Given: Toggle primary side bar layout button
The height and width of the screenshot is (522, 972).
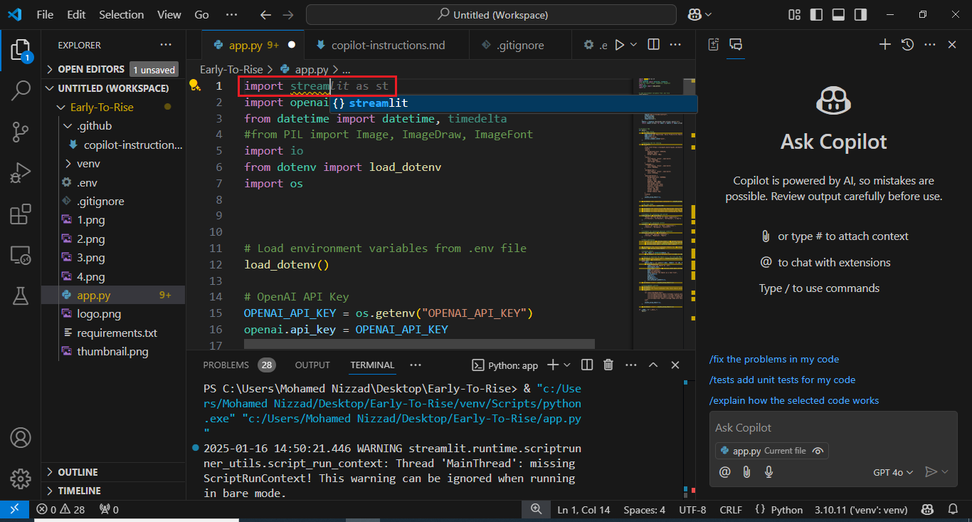Looking at the screenshot, I should [x=816, y=14].
